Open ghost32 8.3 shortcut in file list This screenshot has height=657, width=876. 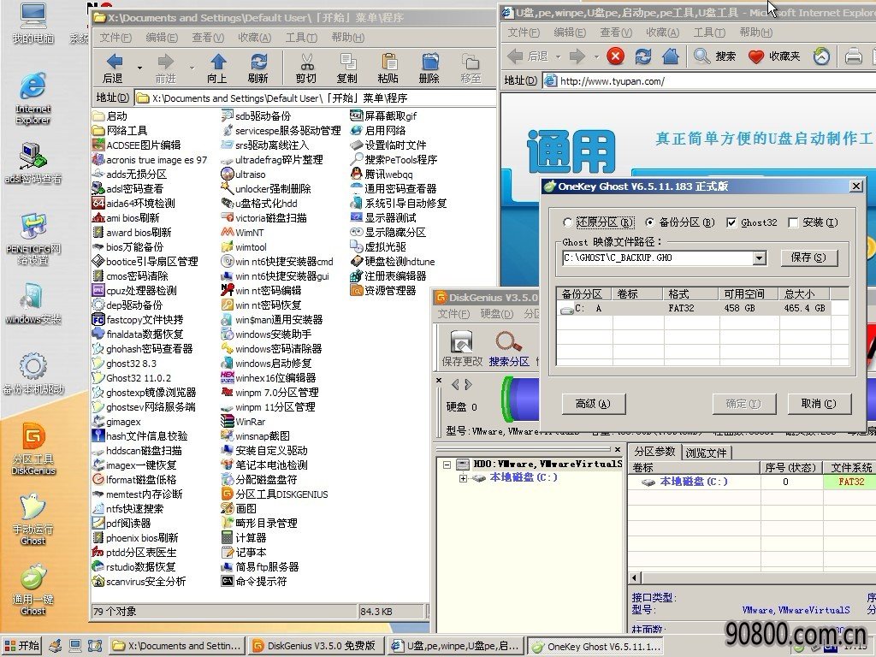(124, 363)
